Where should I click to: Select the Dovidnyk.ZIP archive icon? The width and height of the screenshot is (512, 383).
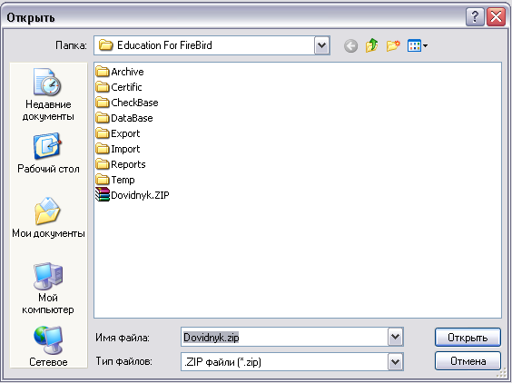point(103,194)
